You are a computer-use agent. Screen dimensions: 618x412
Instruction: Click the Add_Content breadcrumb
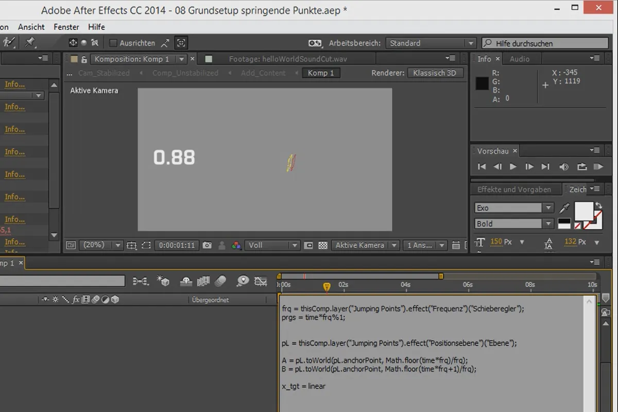(263, 73)
